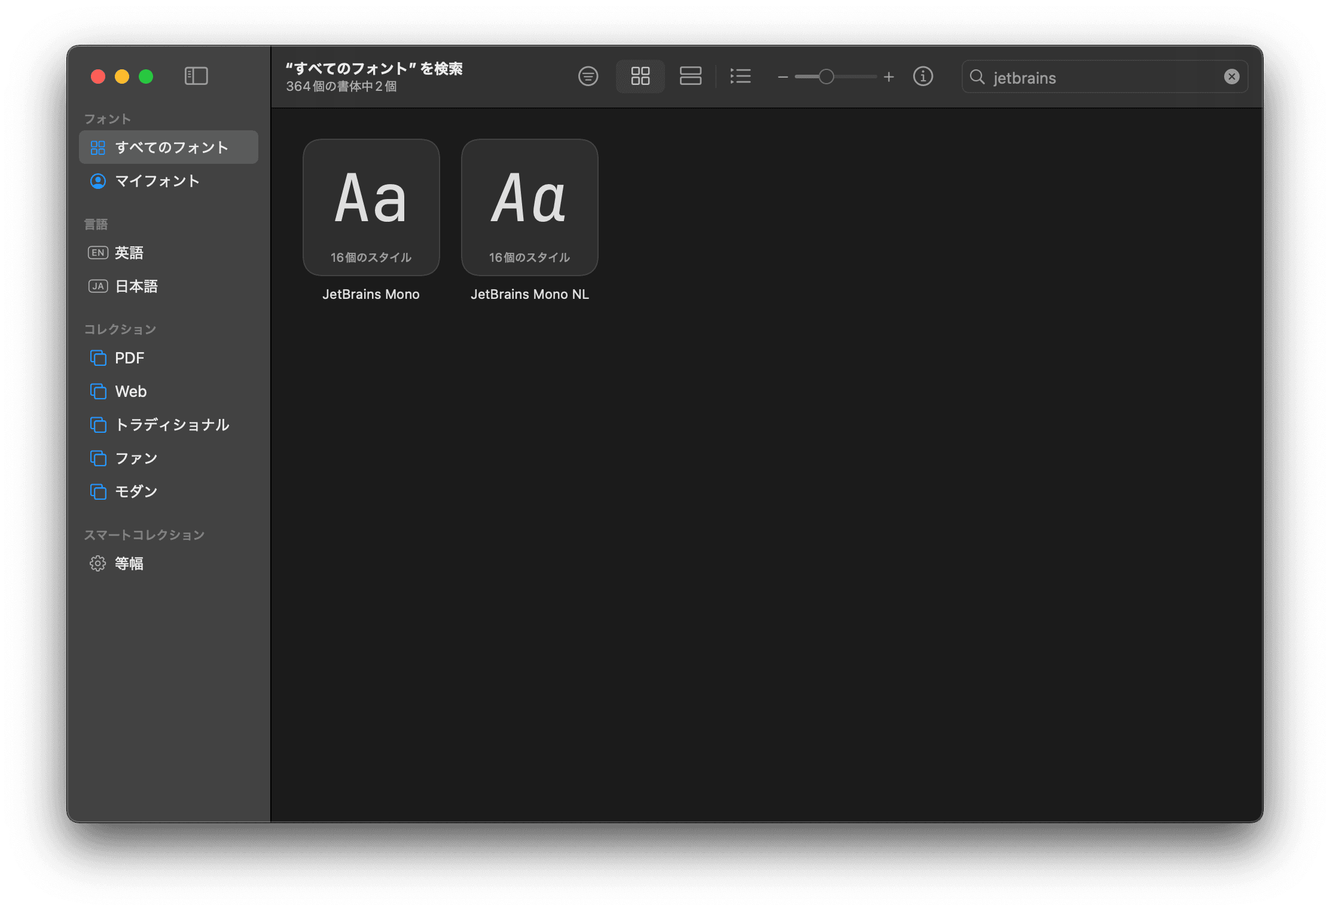Screen dimensions: 1330x911
Task: Open the PDF collection
Action: 129,357
